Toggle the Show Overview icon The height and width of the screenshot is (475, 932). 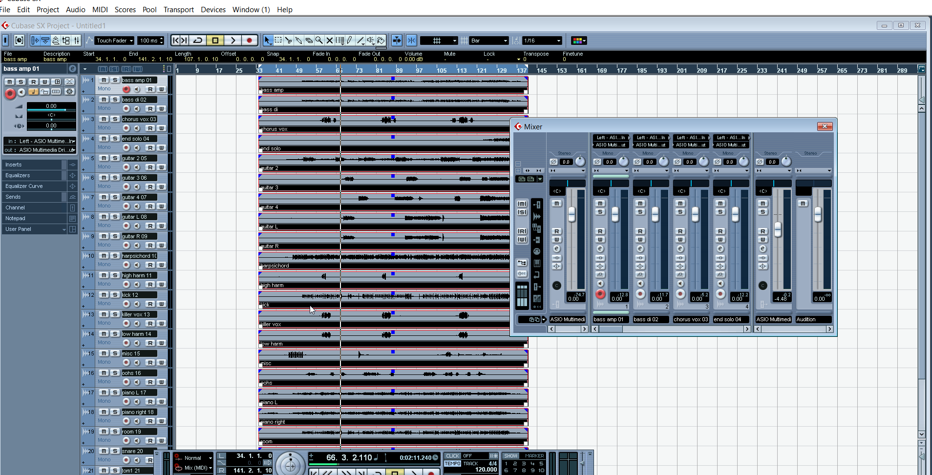point(56,41)
